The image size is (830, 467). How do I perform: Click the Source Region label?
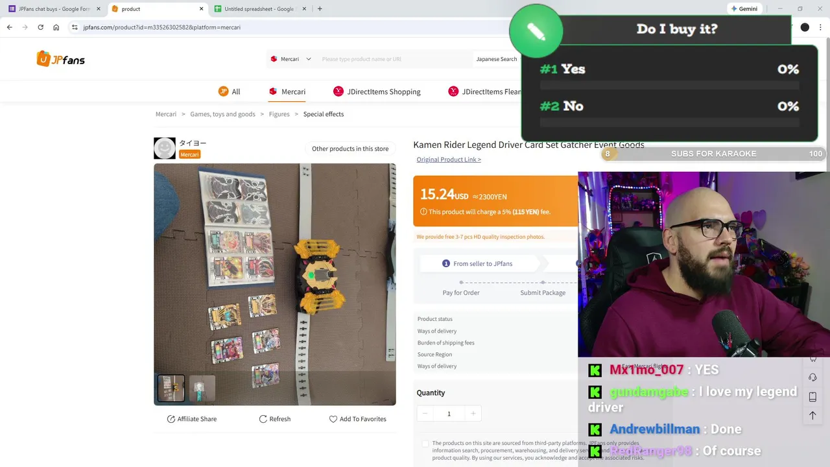[x=435, y=354]
